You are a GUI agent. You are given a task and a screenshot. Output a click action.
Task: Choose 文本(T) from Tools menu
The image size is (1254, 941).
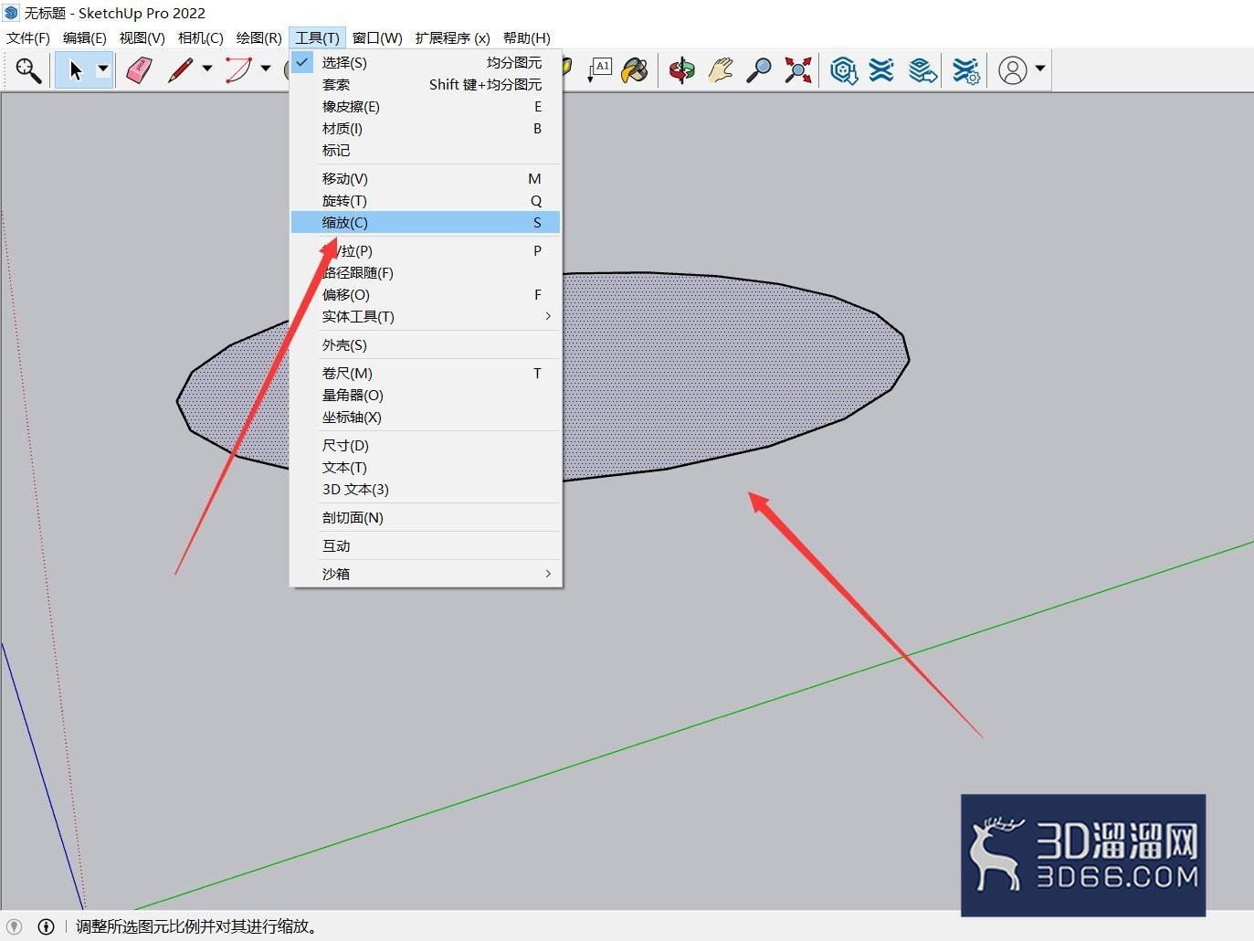pos(426,467)
